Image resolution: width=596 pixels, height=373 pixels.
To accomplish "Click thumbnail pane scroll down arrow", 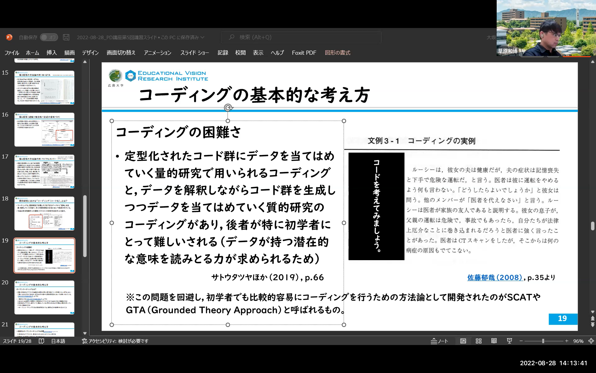I will pyautogui.click(x=85, y=333).
